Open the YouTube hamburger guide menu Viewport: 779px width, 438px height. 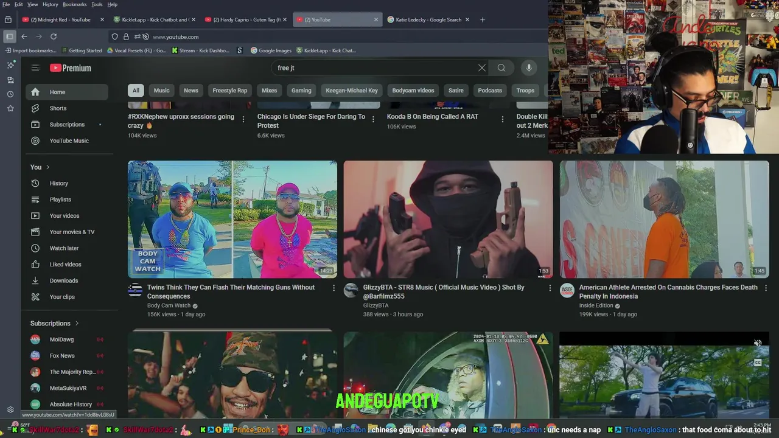point(35,68)
